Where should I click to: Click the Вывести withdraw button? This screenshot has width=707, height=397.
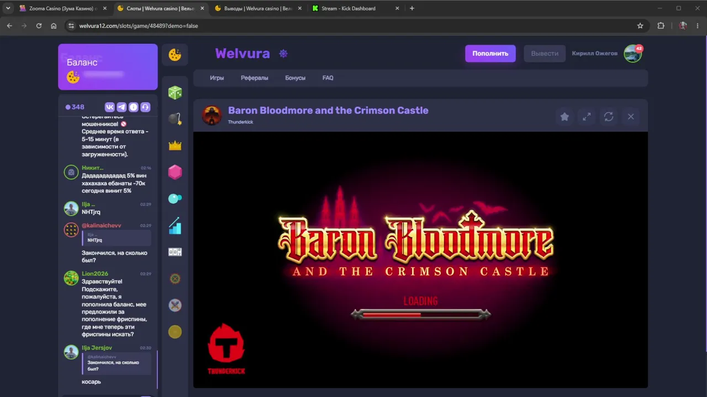click(x=545, y=53)
